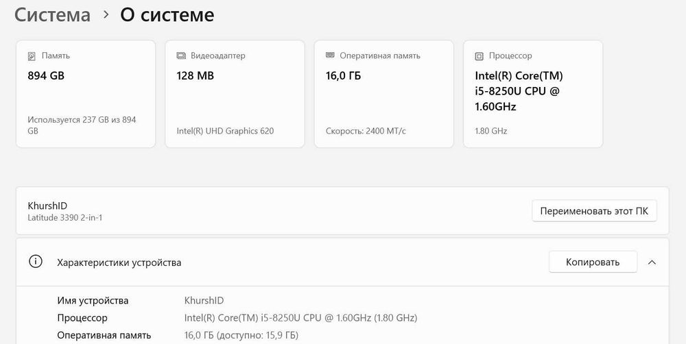686x344 pixels.
Task: Copy device specs with the Копировать button
Action: (x=592, y=262)
